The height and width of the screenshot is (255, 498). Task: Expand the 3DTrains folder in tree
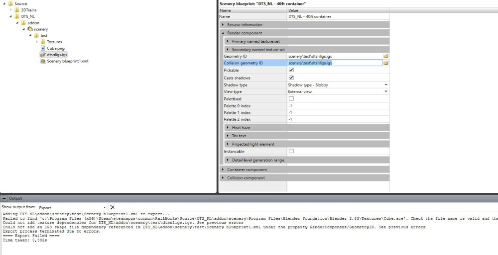[x=11, y=10]
